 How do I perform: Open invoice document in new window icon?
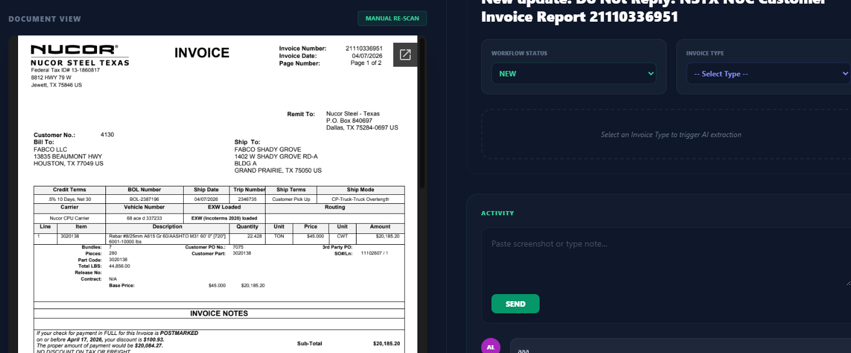[405, 55]
